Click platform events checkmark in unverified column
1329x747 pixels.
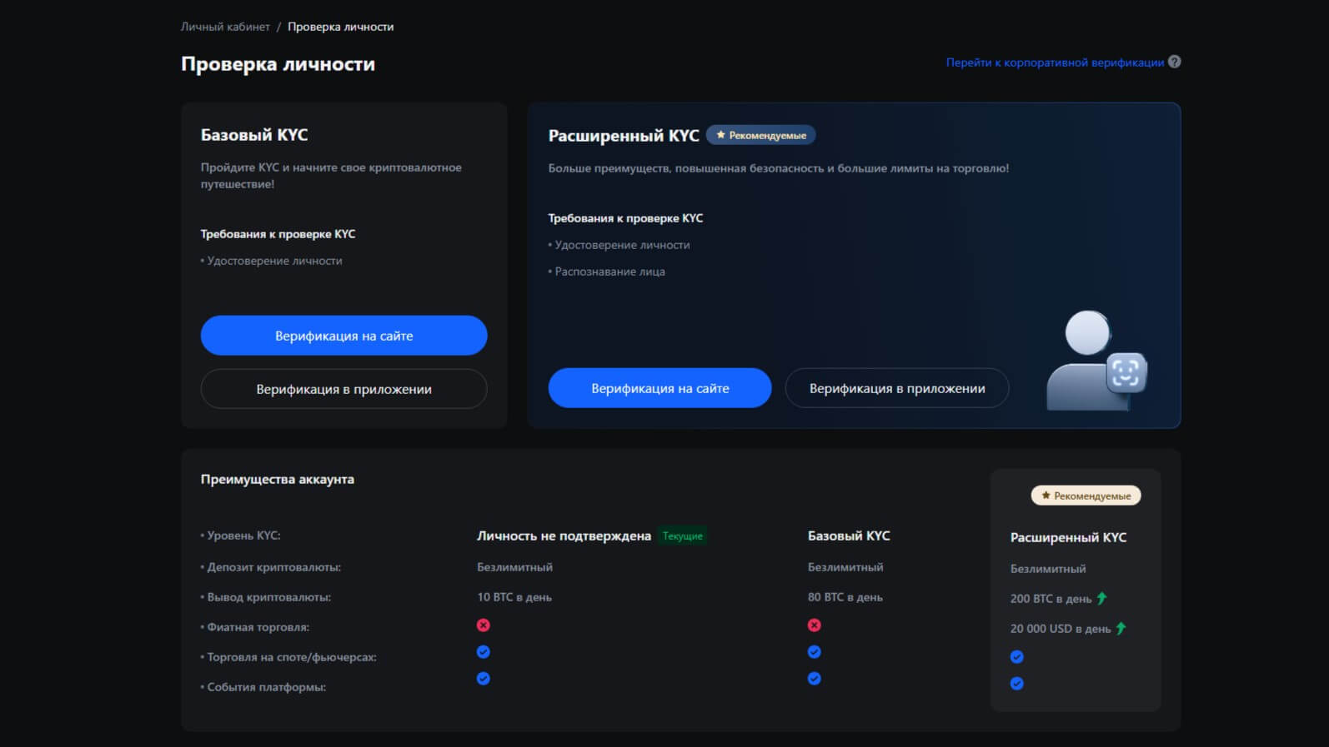484,679
